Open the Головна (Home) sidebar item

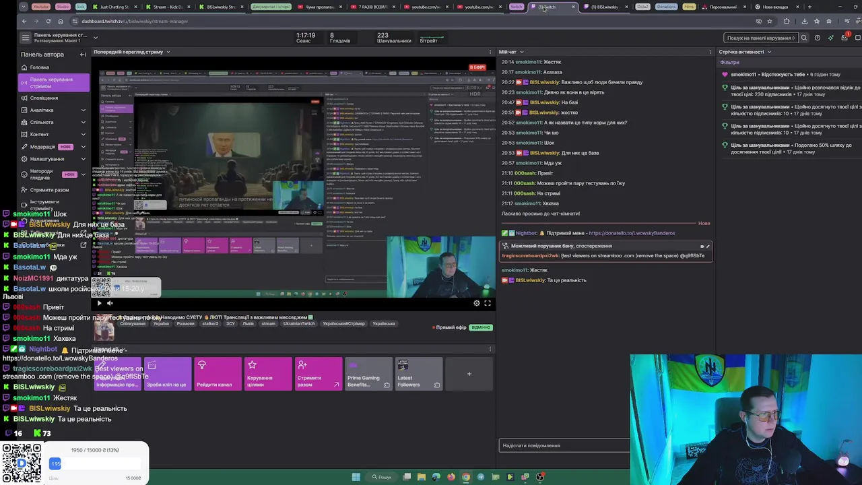[x=54, y=67]
